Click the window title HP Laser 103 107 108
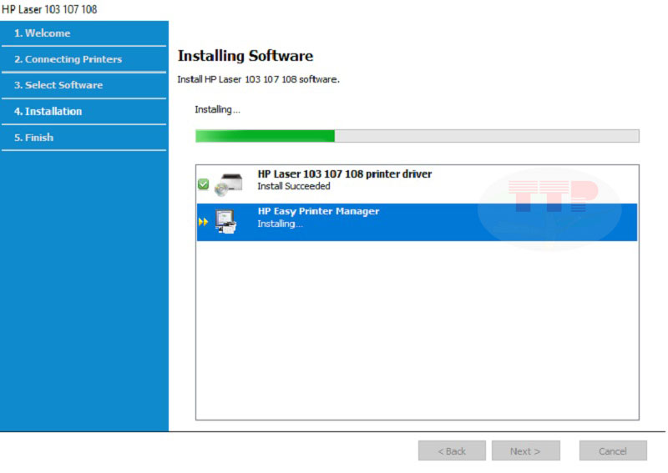 [x=49, y=9]
